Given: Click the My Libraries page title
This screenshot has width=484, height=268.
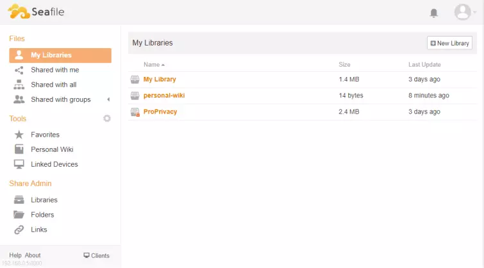Looking at the screenshot, I should click(153, 43).
